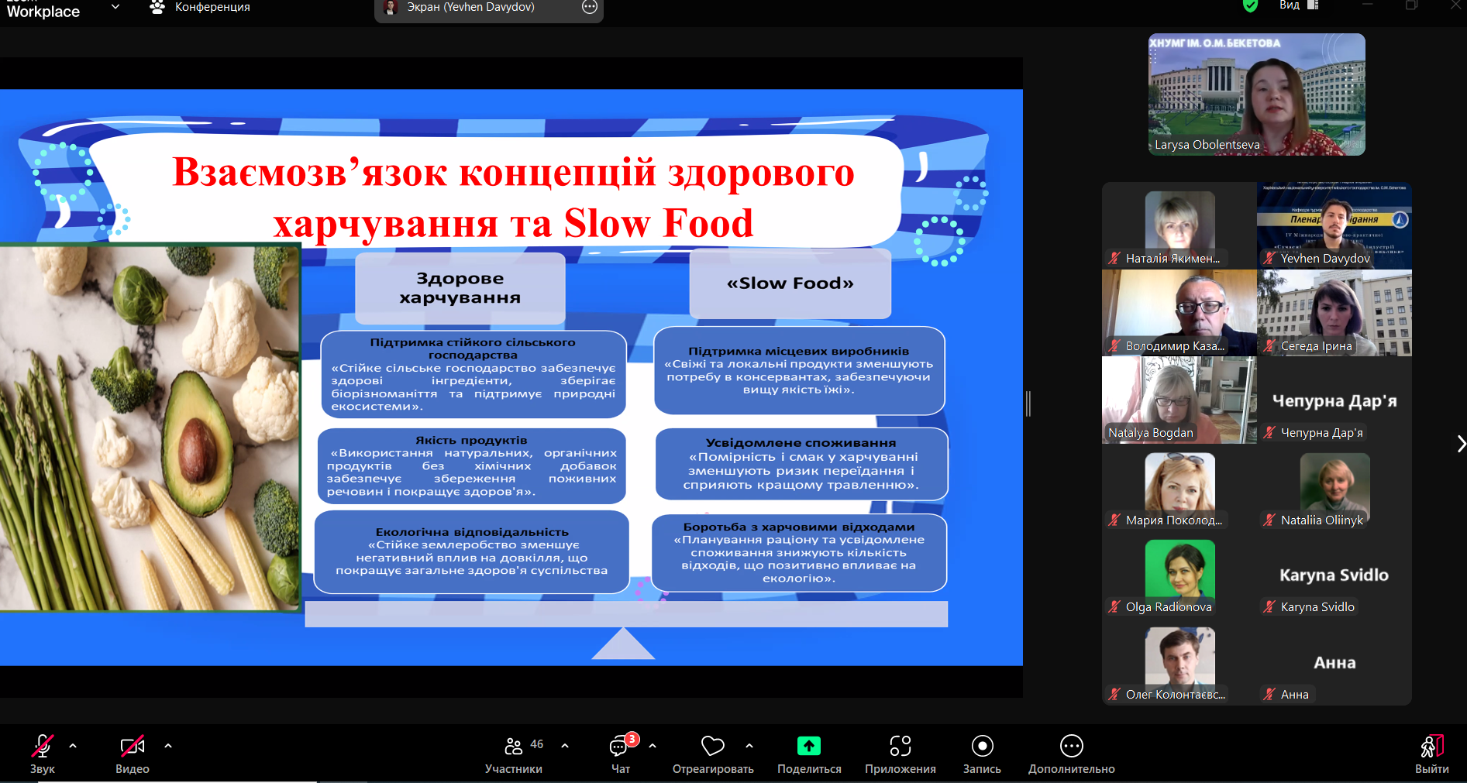Click muted mic icon for Наталія Якимен...
Screen dimensions: 1467x783
click(1114, 259)
